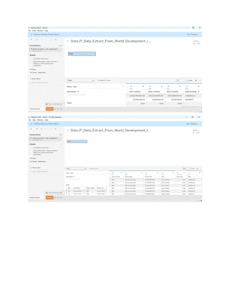Select the Data Source tab in the 27-rows window
Viewport: 230px width, 307px height.
click(x=34, y=109)
